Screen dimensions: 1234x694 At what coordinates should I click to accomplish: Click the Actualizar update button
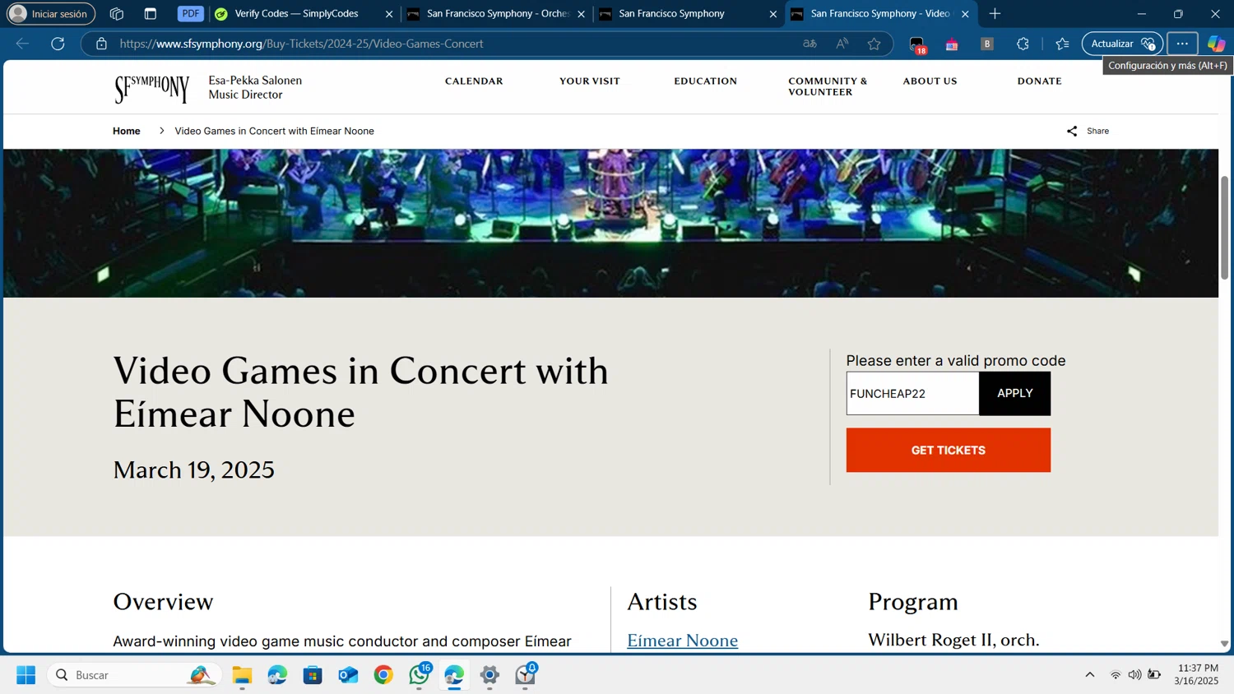coord(1122,44)
